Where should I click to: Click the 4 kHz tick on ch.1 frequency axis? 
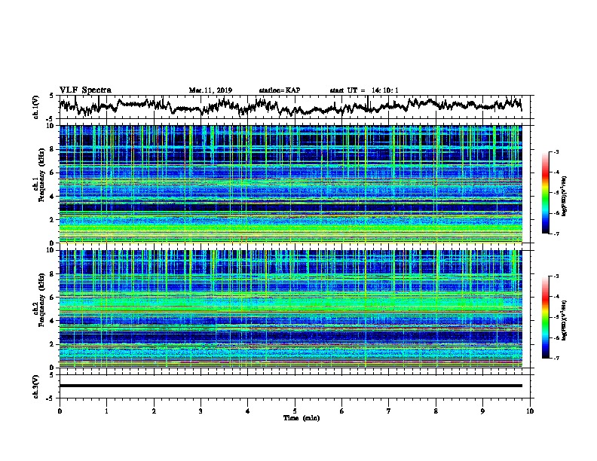[53, 197]
